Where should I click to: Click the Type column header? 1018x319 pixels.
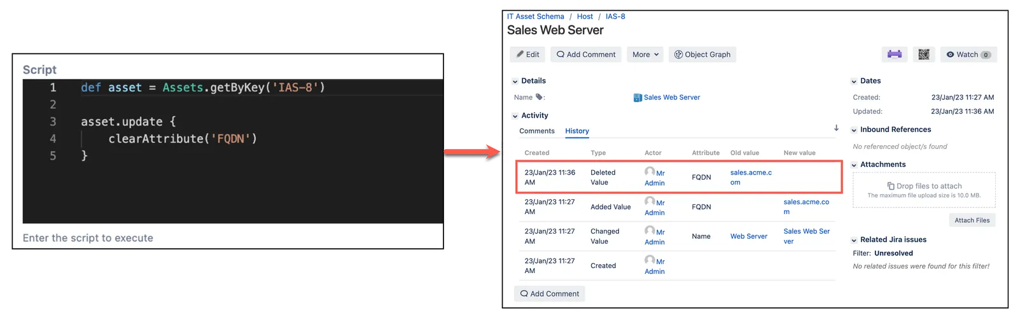[598, 153]
